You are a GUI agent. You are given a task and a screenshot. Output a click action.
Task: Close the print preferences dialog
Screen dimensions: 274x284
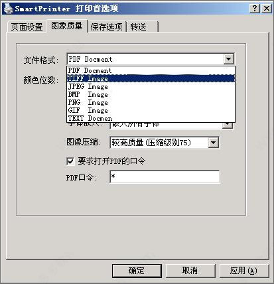[x=267, y=9]
